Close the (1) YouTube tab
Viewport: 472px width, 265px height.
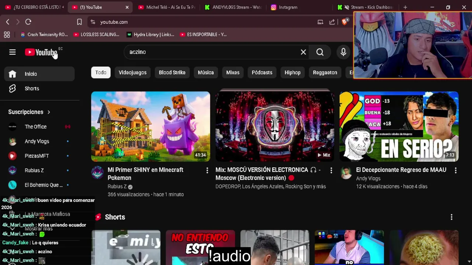(x=127, y=7)
